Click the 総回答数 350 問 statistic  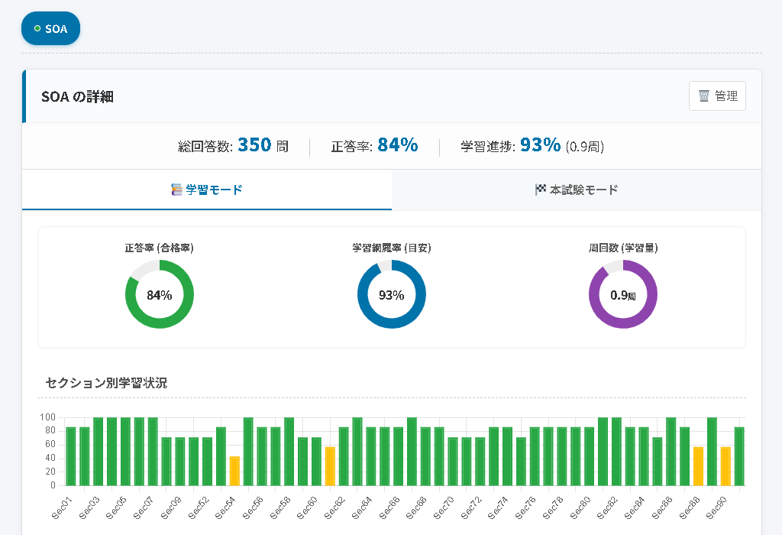click(x=233, y=145)
